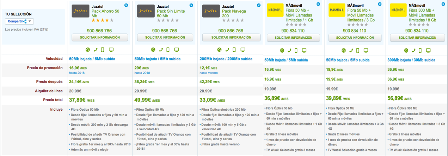This screenshot has height=156, width=448.
Task: Click total price 56,89€ /MES
Action: pyautogui.click(x=400, y=99)
